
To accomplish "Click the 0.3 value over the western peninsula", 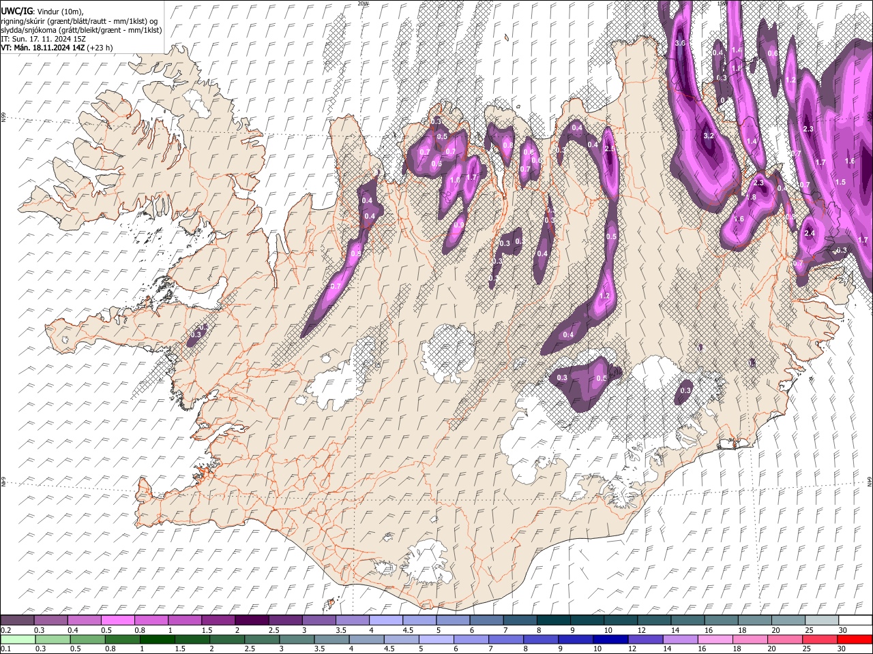I will [196, 334].
